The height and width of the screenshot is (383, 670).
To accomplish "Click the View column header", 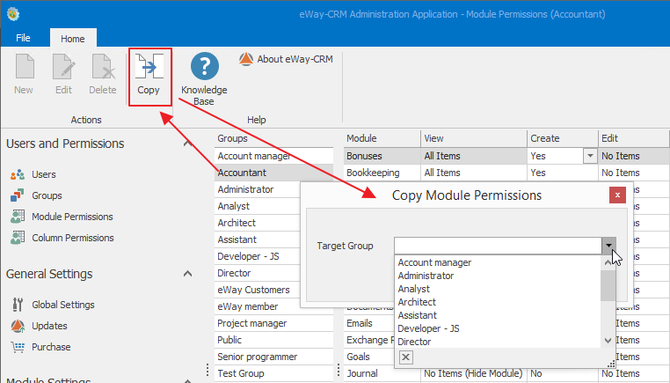I will pos(474,138).
